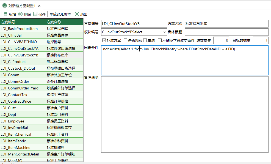Click the 标准外加工单位 name cell
Image resolution: width=271 pixels, height=164 pixels.
click(x=65, y=75)
